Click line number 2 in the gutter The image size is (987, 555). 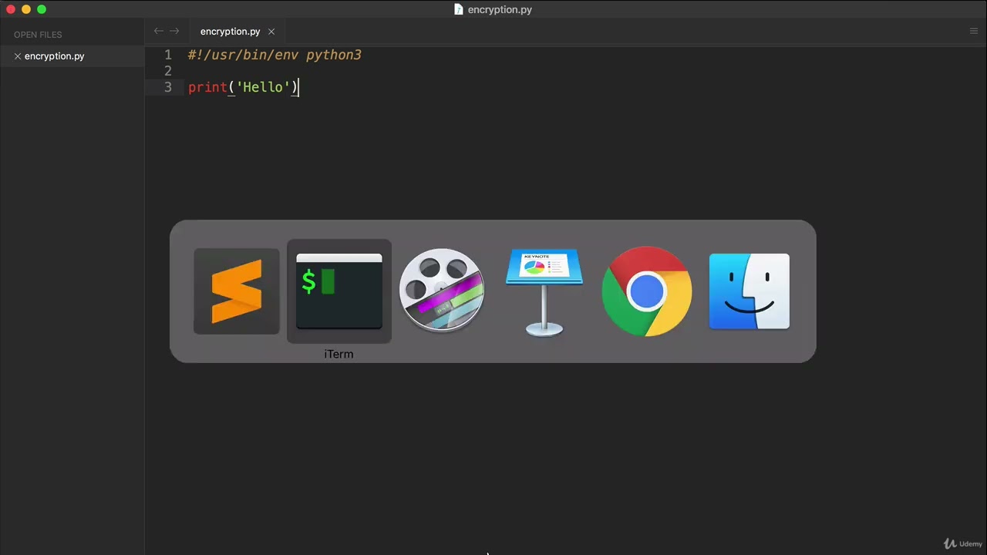click(x=168, y=71)
